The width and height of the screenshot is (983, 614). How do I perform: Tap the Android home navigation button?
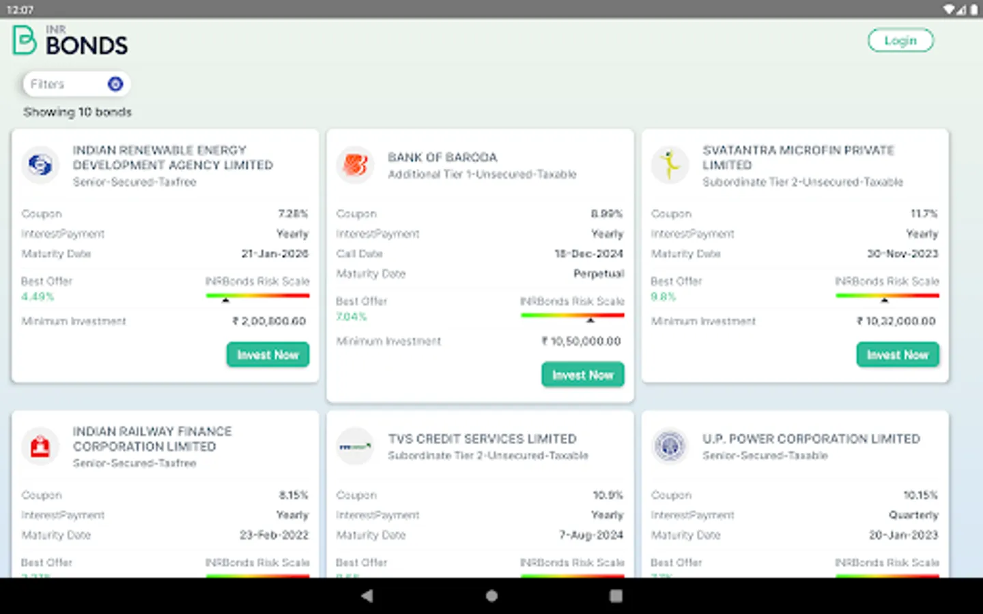491,596
